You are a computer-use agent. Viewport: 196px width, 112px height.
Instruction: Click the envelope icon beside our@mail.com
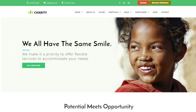coord(45,3)
